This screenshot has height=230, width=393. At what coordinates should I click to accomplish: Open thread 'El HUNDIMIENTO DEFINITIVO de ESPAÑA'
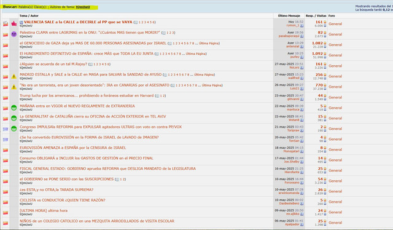[x=87, y=54]
